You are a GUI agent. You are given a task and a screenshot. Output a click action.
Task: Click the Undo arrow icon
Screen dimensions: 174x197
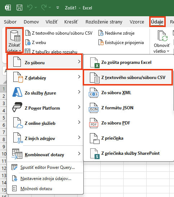coord(30,8)
